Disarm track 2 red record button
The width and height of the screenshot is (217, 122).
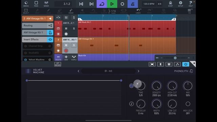pyautogui.click(x=66, y=50)
